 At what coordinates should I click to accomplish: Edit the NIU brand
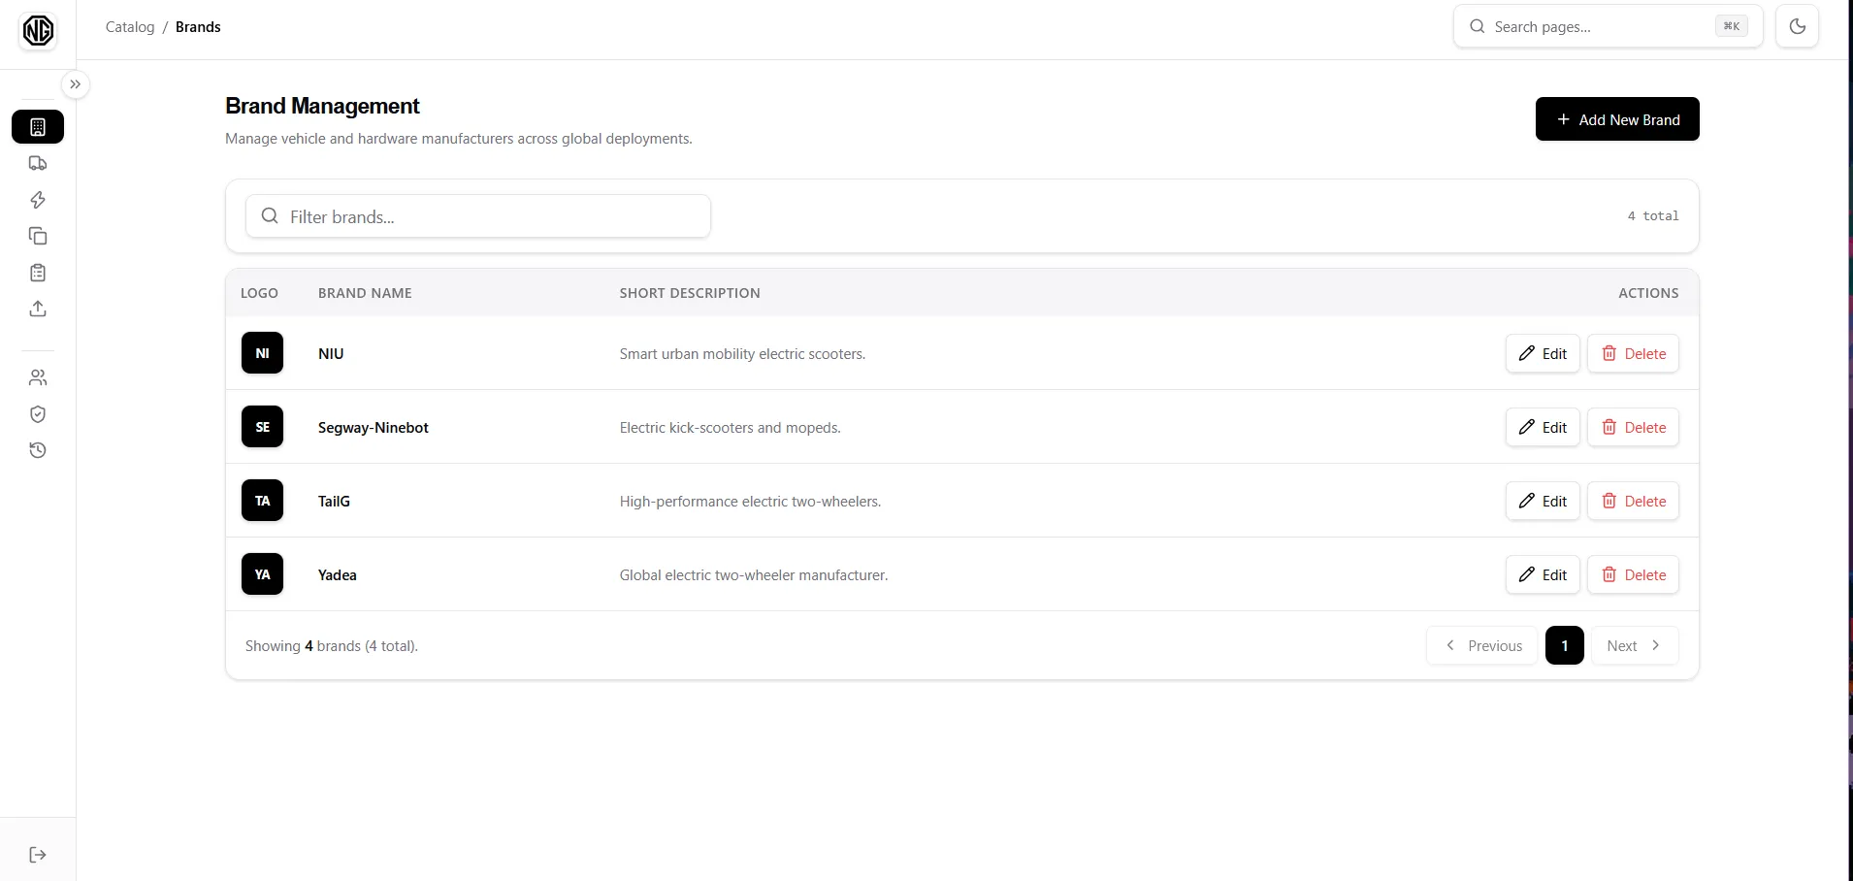pos(1543,354)
